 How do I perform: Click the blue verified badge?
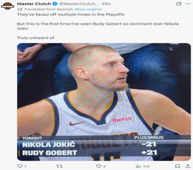[x=55, y=4]
